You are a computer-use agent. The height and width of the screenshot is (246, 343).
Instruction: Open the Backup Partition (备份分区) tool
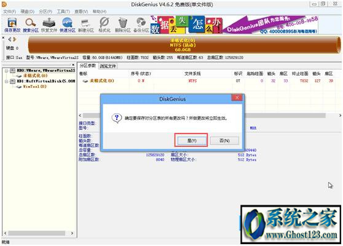click(141, 25)
